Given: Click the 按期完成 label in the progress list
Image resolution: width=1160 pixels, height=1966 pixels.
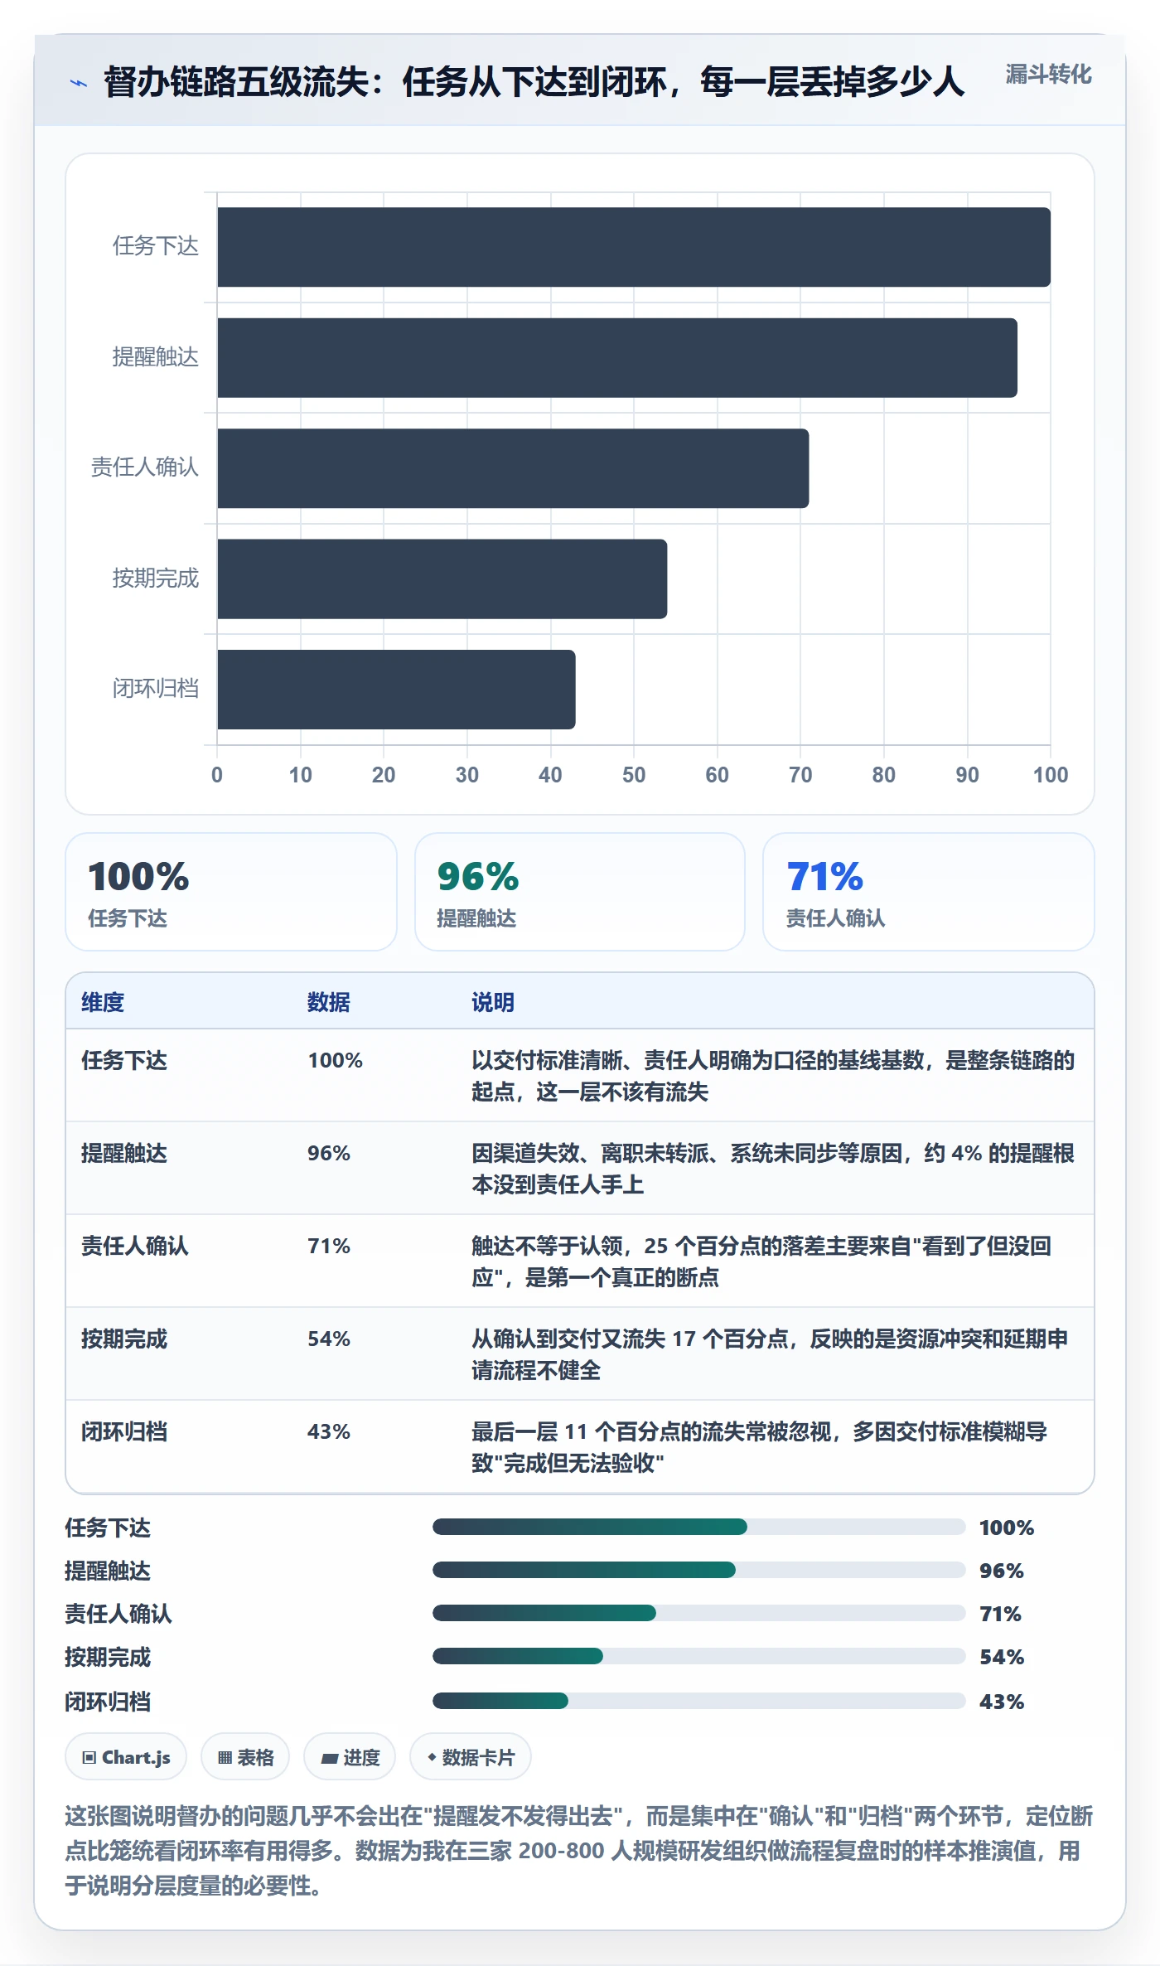Looking at the screenshot, I should pyautogui.click(x=108, y=1657).
